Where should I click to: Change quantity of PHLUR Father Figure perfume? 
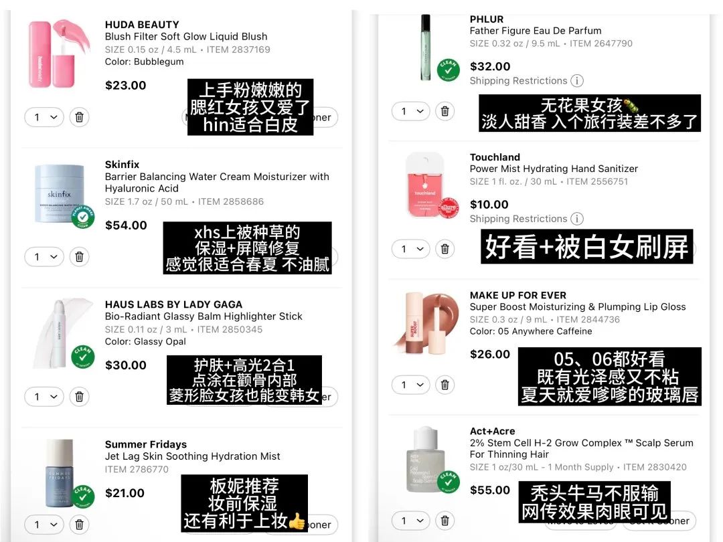[x=410, y=111]
